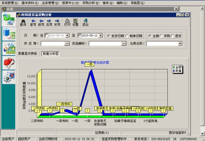Click the 采购日期 axis label

click(100, 124)
